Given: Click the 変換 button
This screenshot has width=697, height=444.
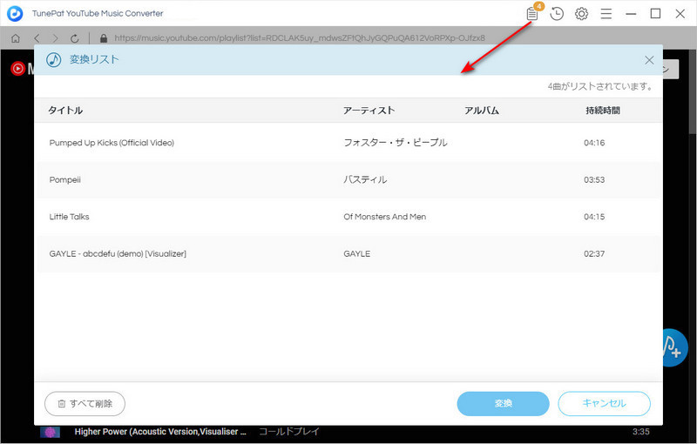Looking at the screenshot, I should tap(504, 403).
